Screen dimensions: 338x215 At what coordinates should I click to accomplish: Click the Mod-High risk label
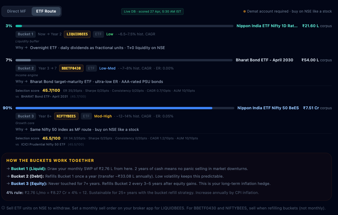(x=103, y=116)
